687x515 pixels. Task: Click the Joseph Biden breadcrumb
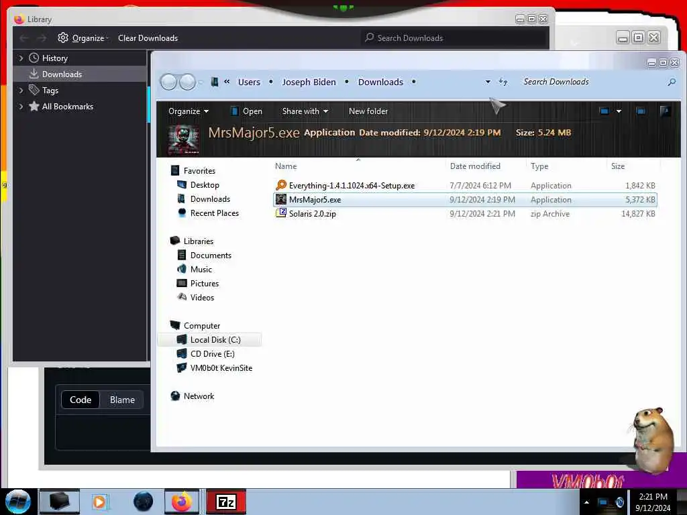(x=309, y=82)
